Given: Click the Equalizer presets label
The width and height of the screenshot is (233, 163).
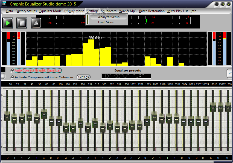Looking at the screenshot, I should pos(128,70).
